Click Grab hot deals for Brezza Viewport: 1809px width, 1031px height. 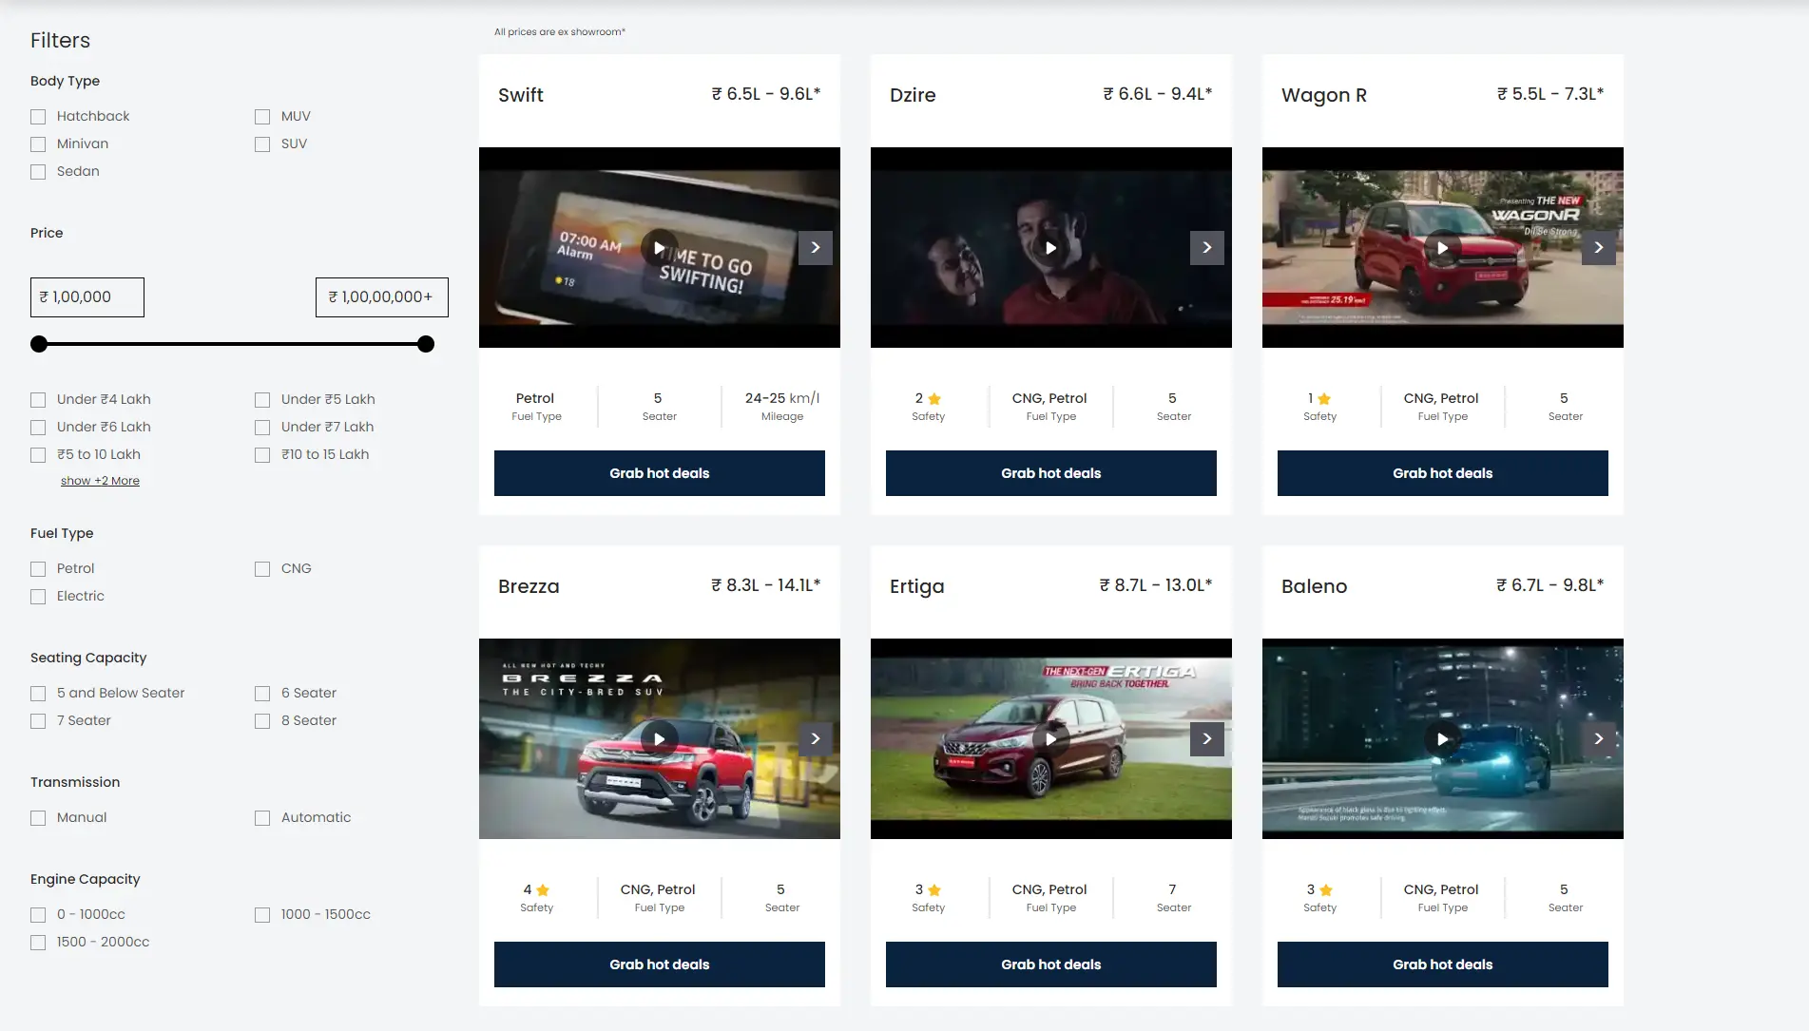click(x=660, y=964)
